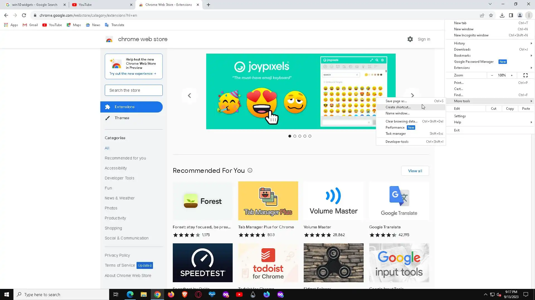Select the second carousel dot
The image size is (535, 300).
(x=295, y=136)
